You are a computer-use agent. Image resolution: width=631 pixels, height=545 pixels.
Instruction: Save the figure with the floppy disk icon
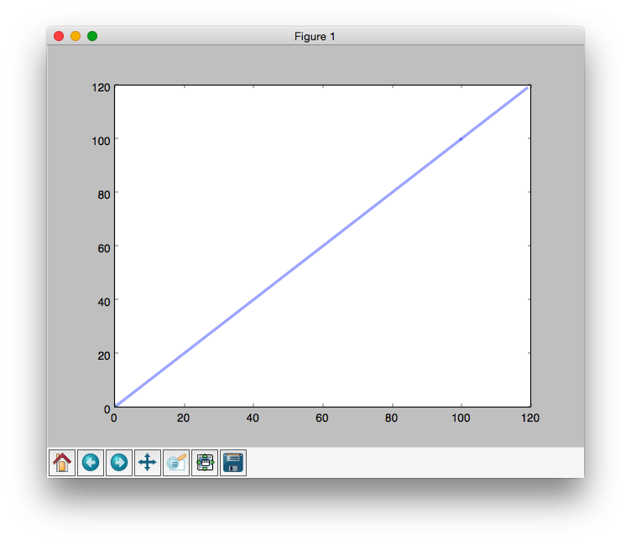233,463
